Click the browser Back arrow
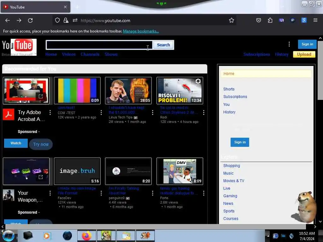The height and width of the screenshot is (242, 323). click(8, 20)
